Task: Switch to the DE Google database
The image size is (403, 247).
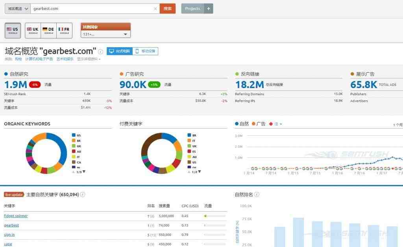Action: coord(48,31)
